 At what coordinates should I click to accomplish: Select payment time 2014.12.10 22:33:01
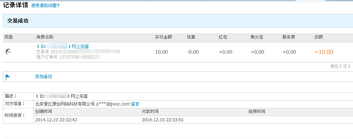[x=163, y=120]
